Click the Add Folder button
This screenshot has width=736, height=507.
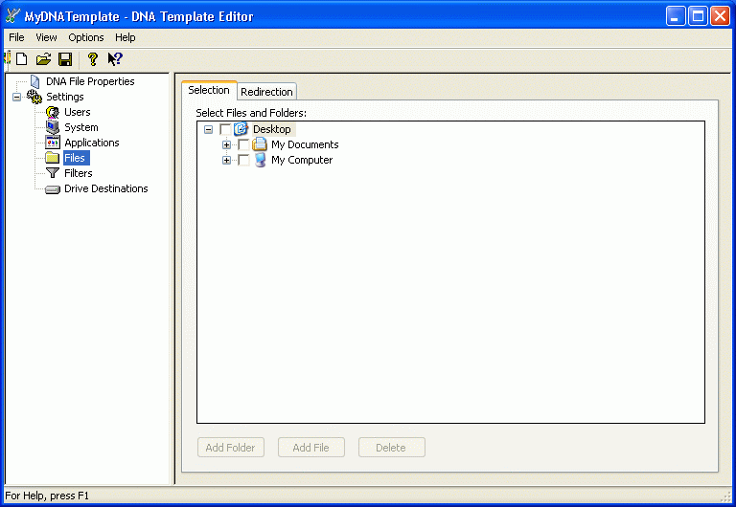230,448
